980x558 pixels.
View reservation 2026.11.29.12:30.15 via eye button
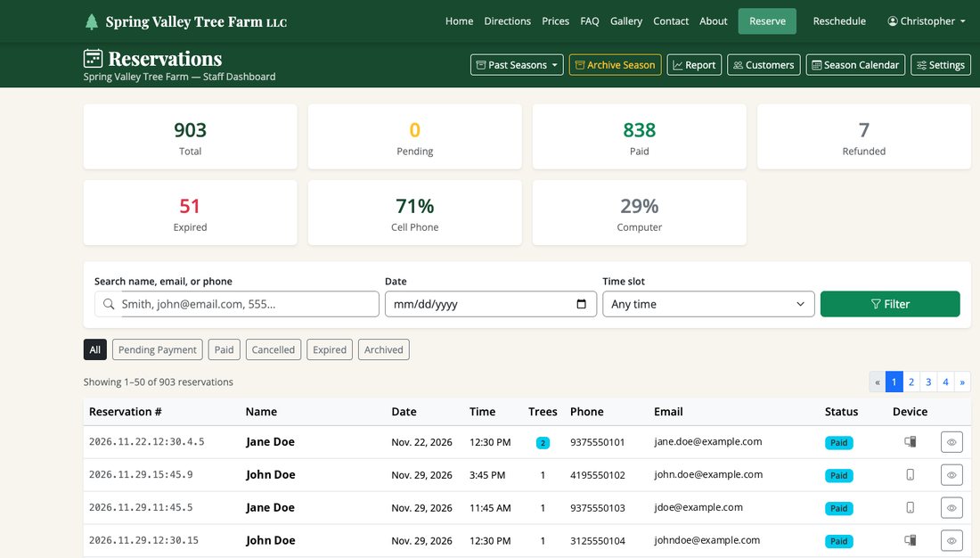[951, 540]
